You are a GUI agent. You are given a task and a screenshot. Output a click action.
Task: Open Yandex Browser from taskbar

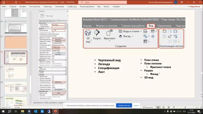[29, 111]
